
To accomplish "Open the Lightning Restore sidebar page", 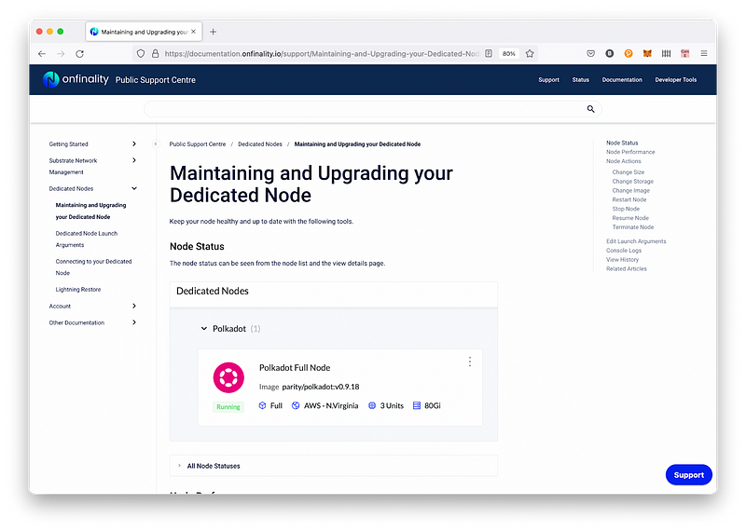I will pyautogui.click(x=78, y=290).
